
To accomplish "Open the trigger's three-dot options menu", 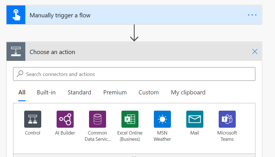I will 252,15.
